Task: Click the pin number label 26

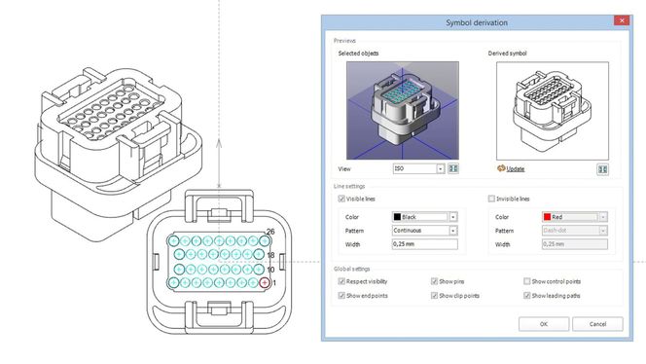Action: [270, 232]
